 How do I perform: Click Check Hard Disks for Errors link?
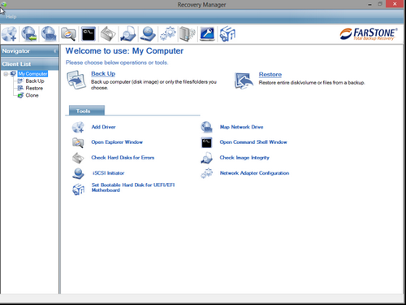point(123,158)
